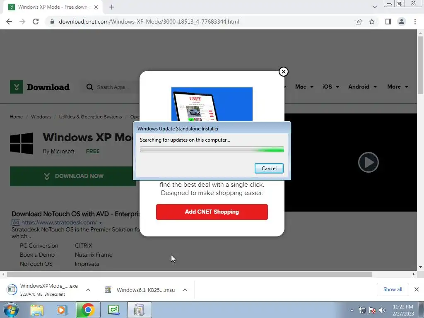Screen dimensions: 424x318
Task: Open the Action Center flag icon
Action: point(372,310)
